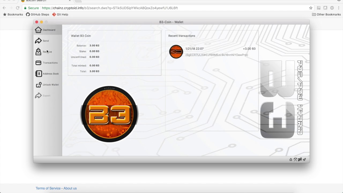Open the GitHub Steps bookmark

38,14
